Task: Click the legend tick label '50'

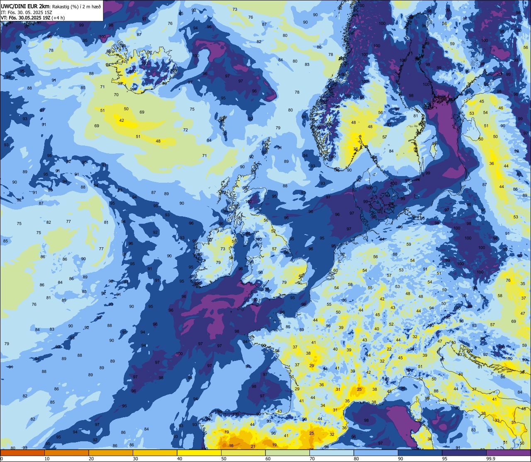Action: coord(224,459)
